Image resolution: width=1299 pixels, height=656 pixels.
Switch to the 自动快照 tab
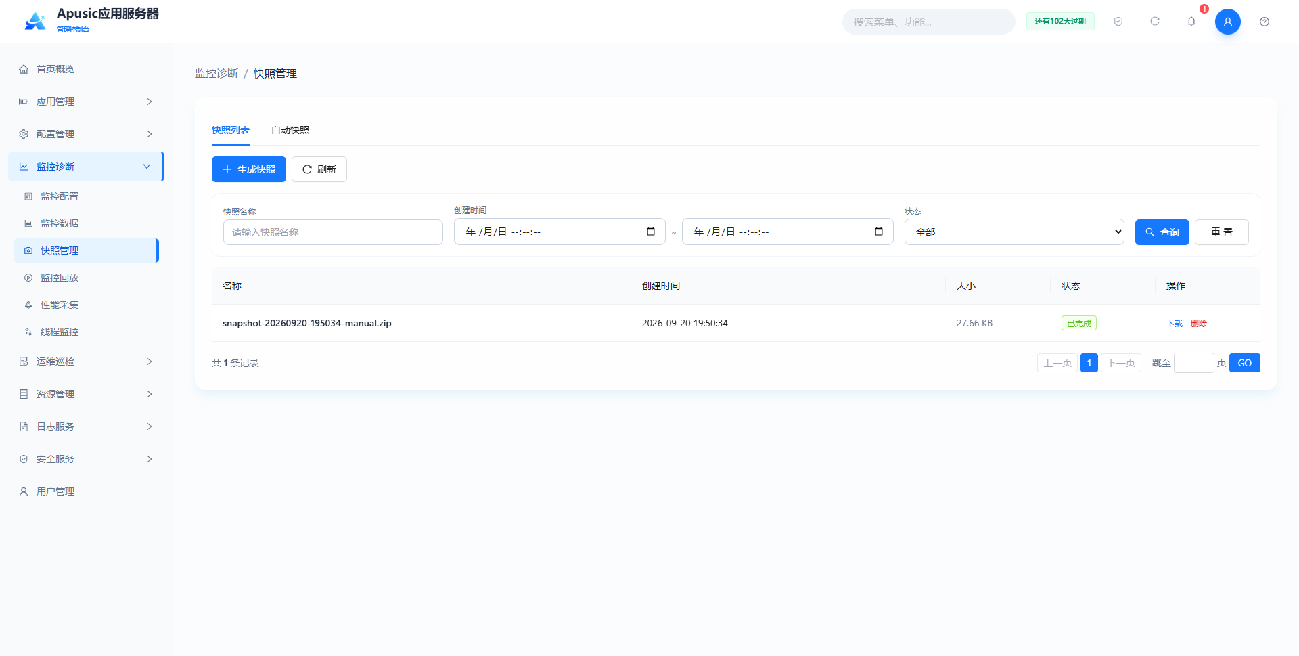point(290,130)
